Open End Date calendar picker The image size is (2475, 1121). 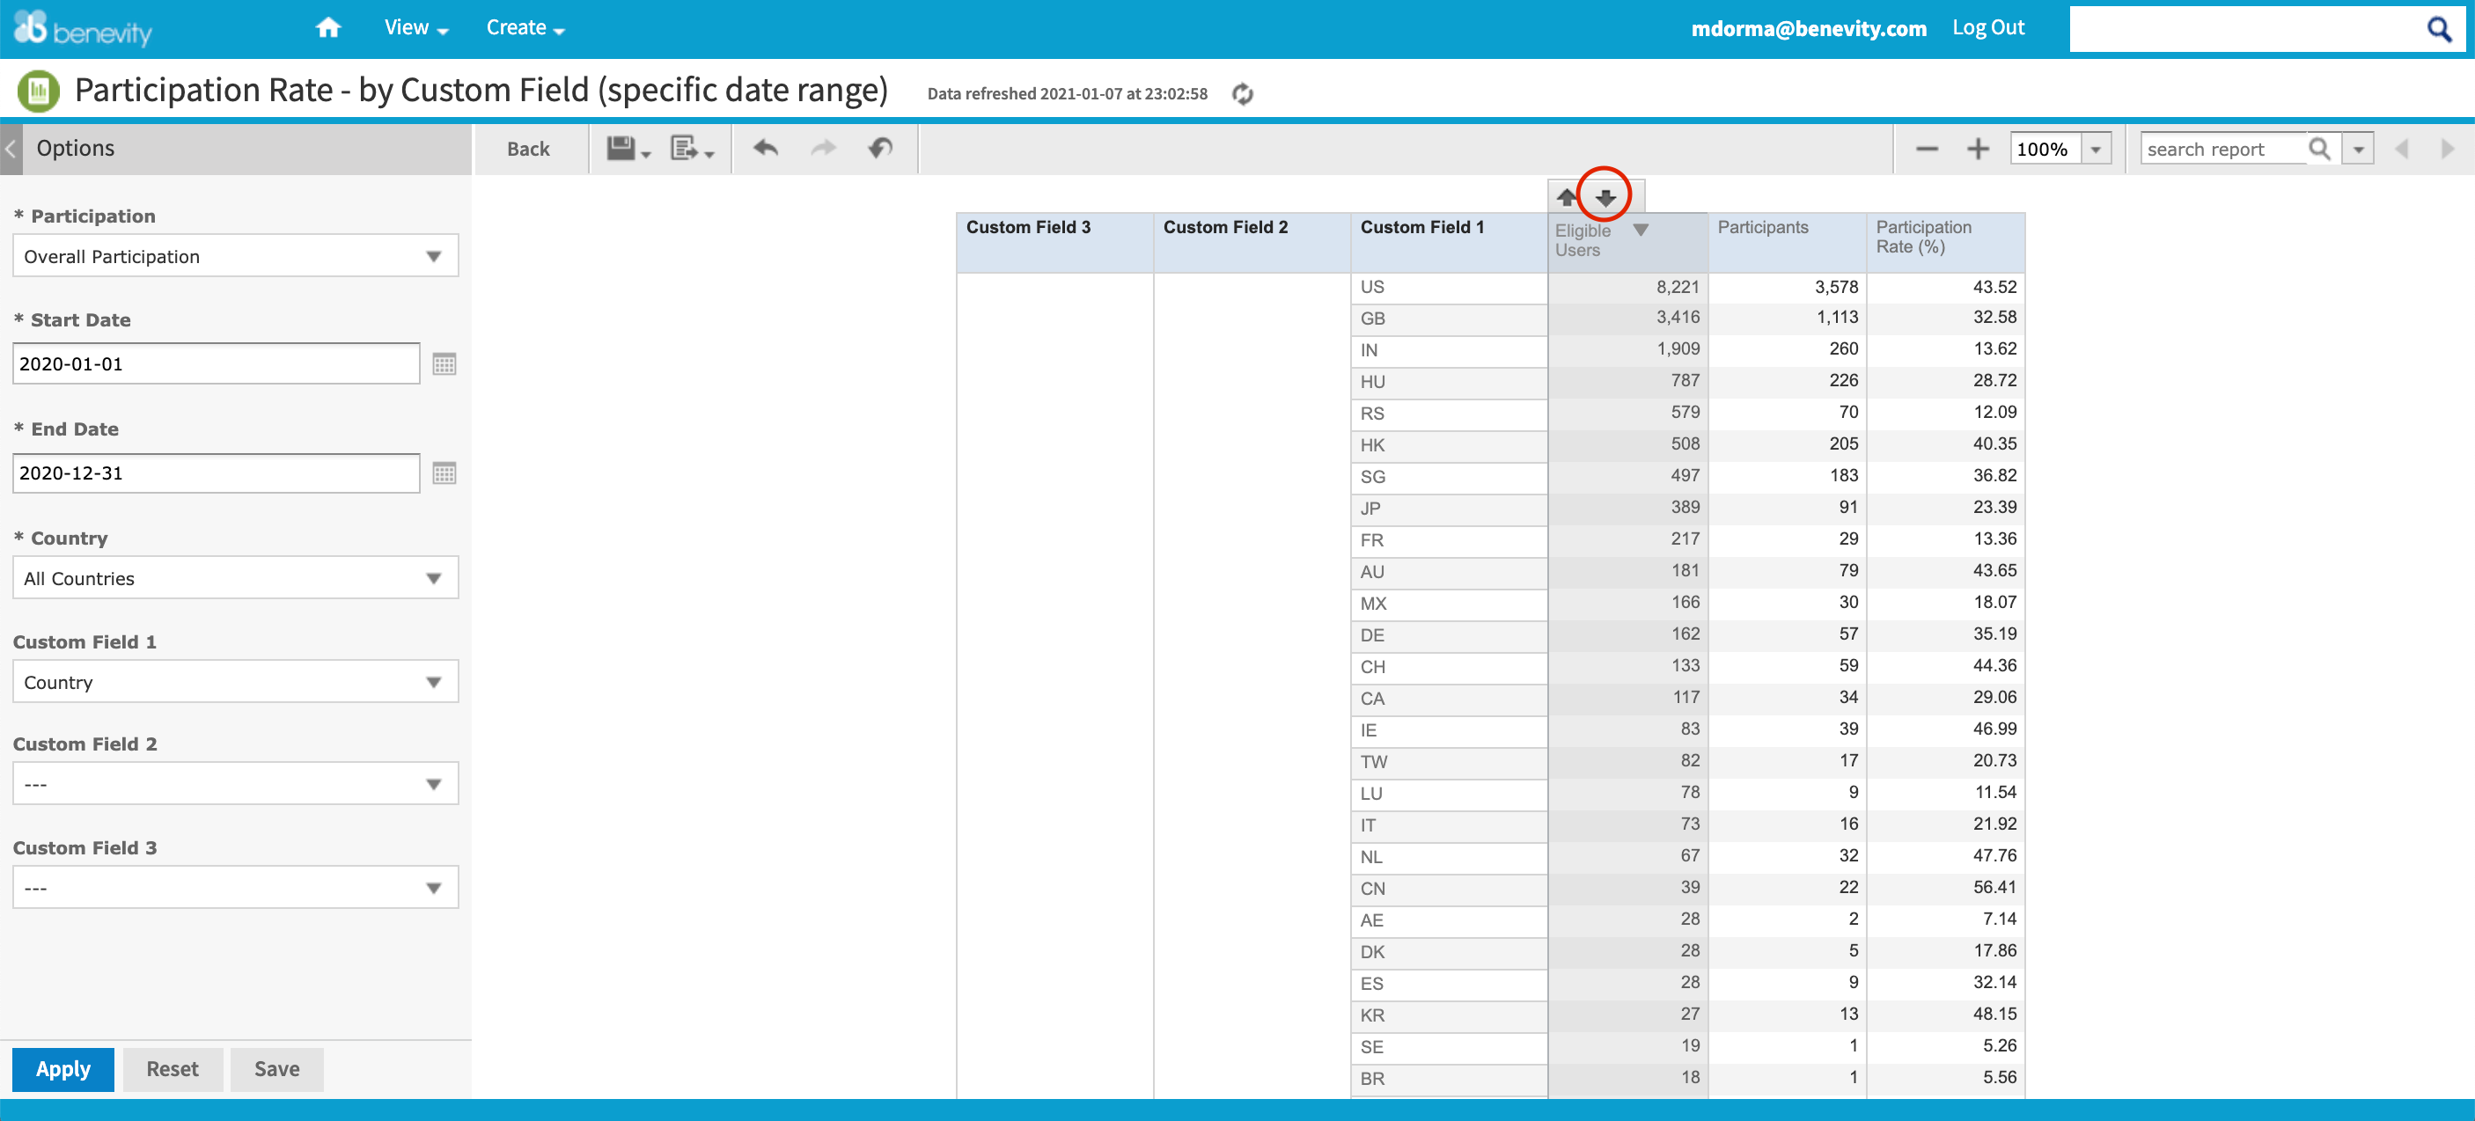(444, 473)
